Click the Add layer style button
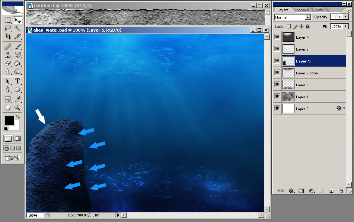 point(291,191)
